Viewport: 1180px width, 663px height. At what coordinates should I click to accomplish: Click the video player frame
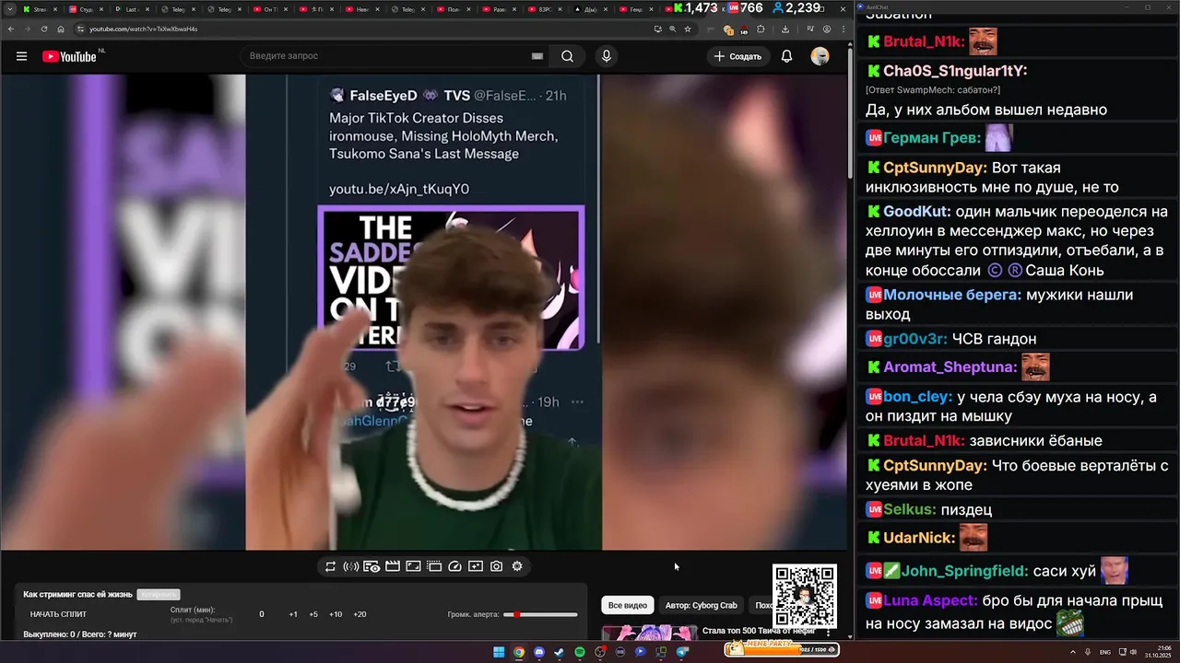click(x=423, y=312)
